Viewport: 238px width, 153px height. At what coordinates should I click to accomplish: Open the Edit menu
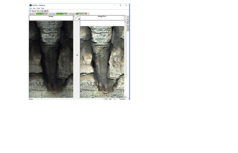34,8
